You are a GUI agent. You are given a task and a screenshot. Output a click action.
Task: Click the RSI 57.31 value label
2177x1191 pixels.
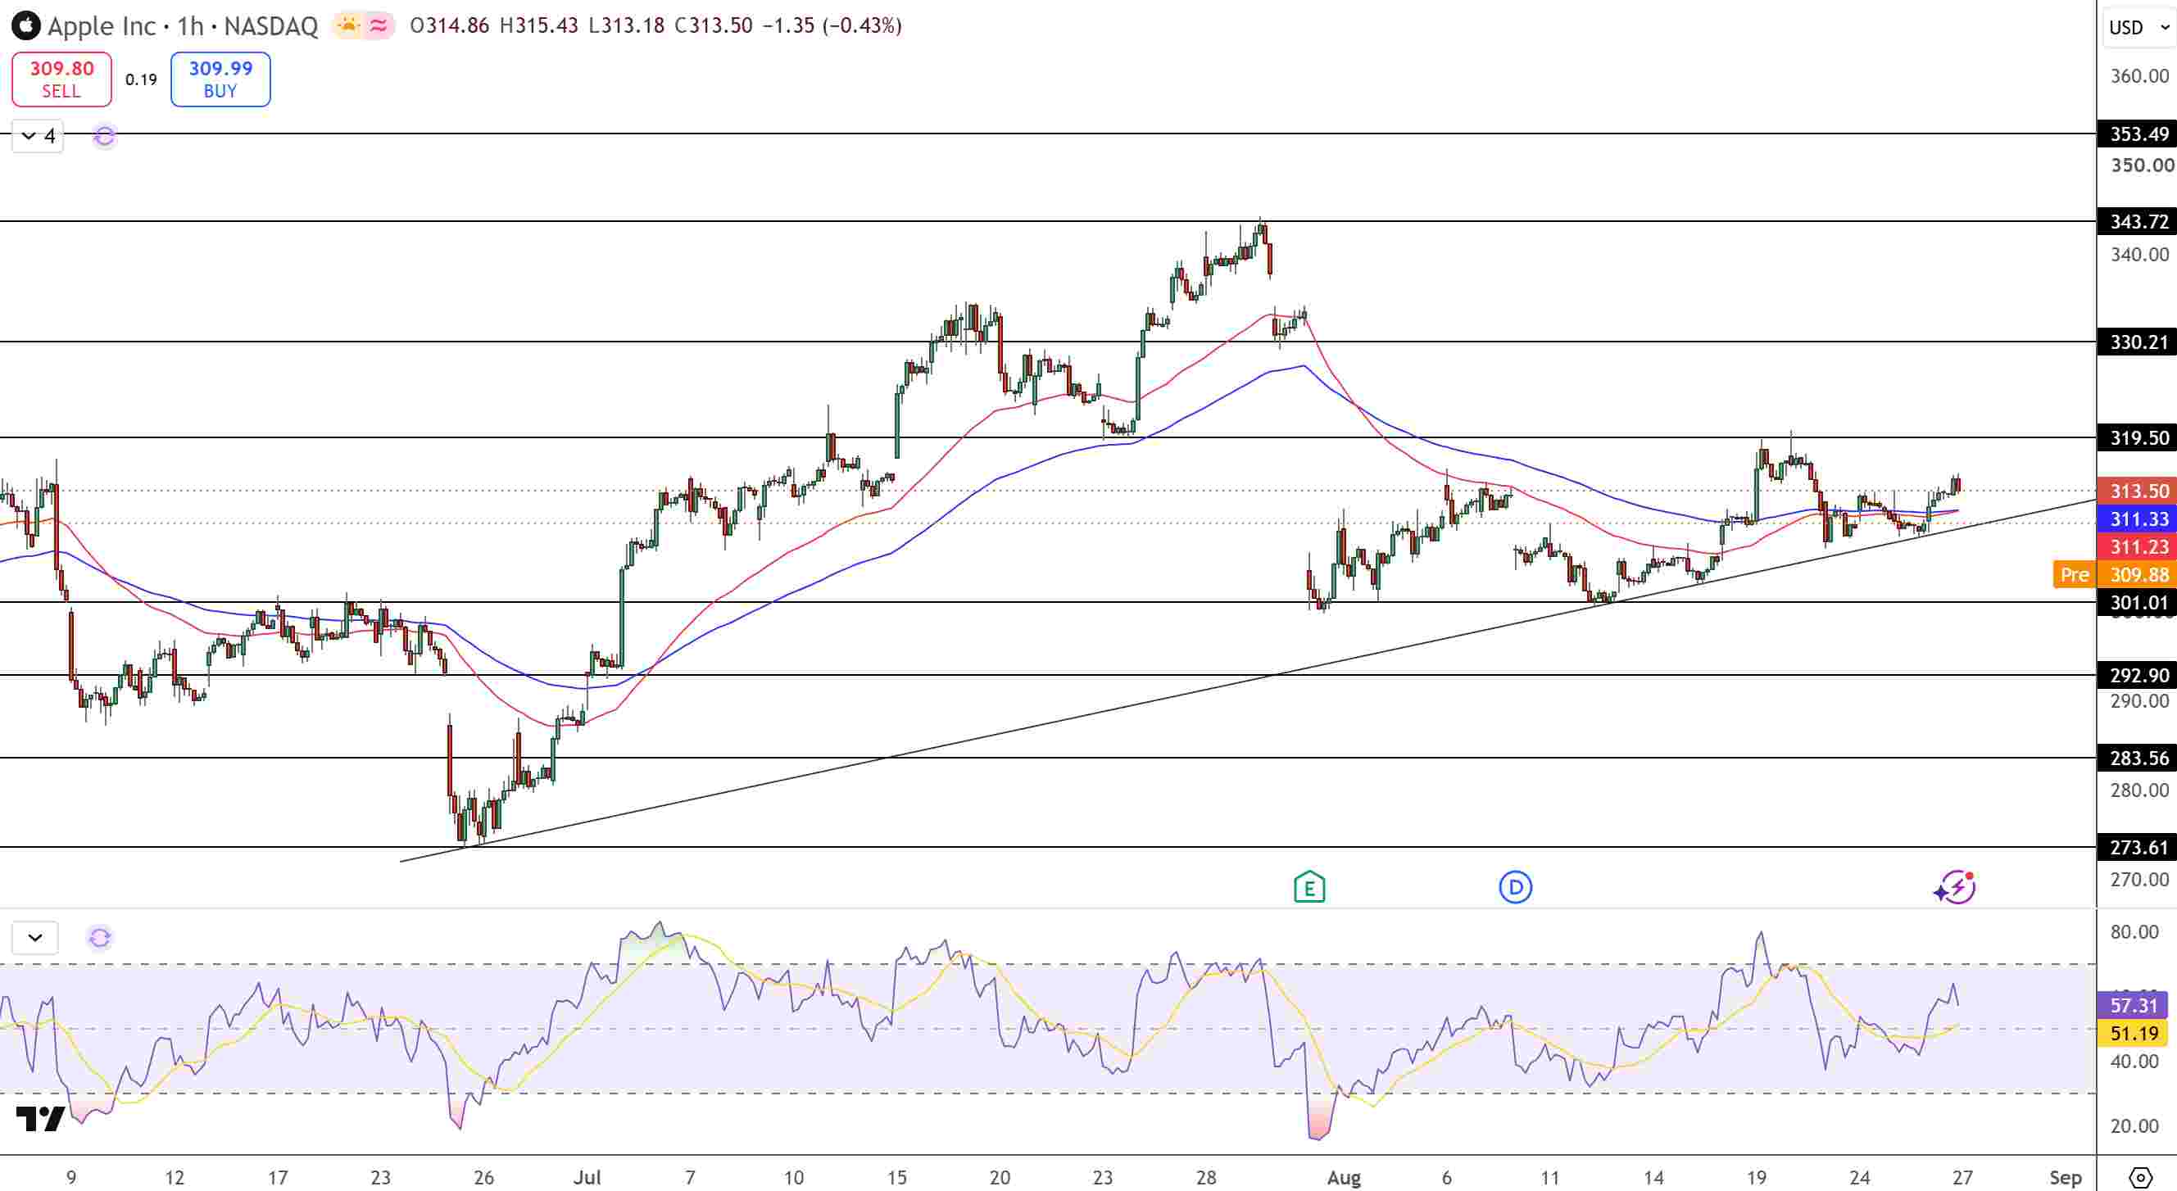[x=2133, y=1005]
